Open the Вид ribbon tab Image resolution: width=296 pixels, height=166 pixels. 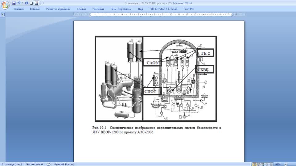coord(141,9)
